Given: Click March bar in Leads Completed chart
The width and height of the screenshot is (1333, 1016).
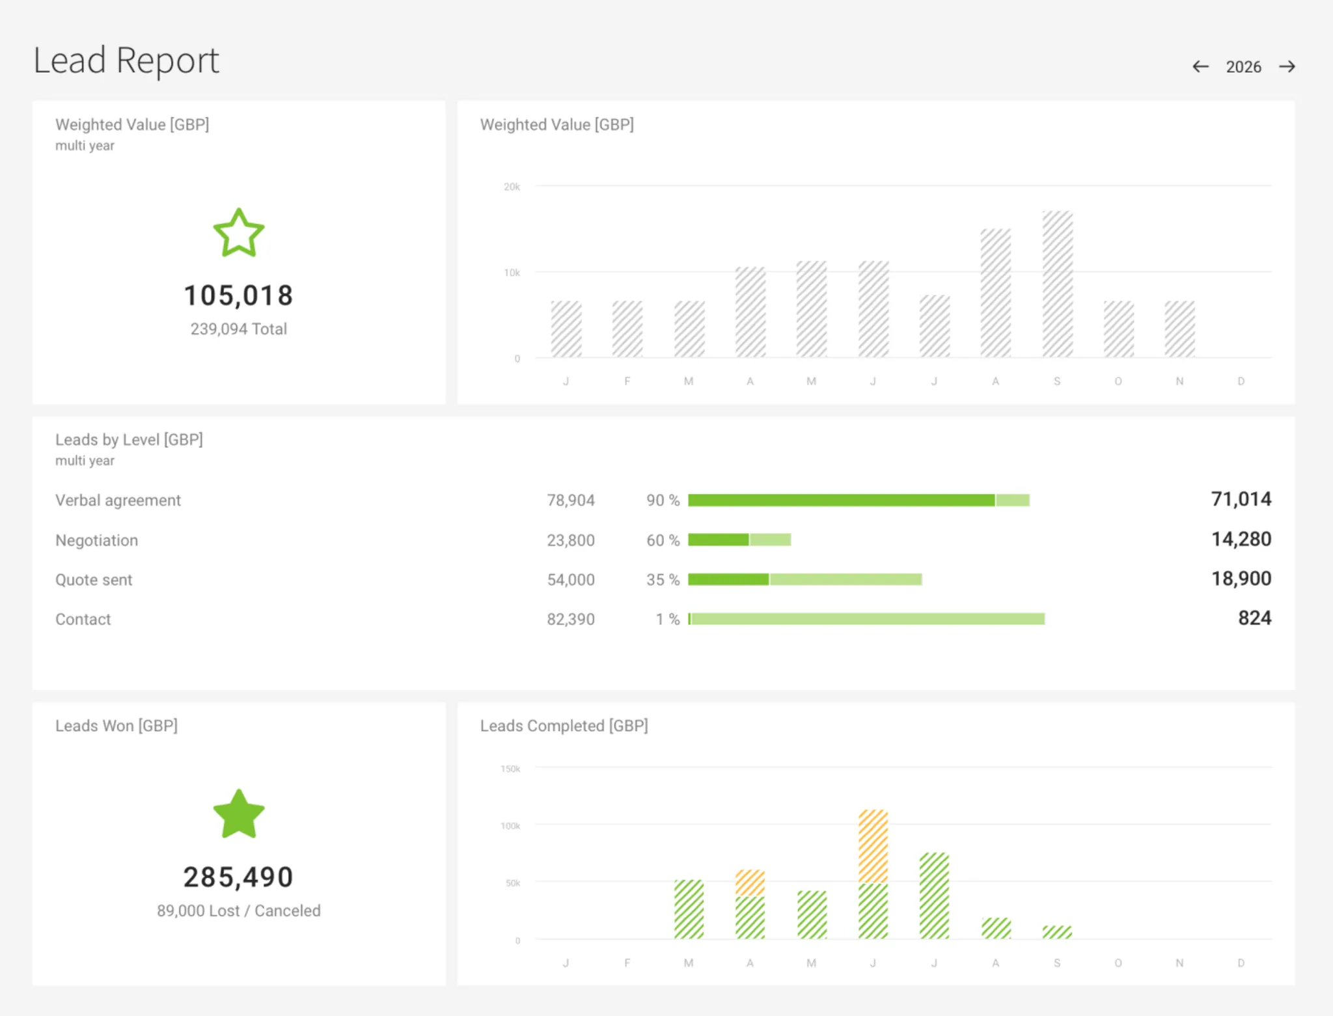Looking at the screenshot, I should tap(689, 910).
